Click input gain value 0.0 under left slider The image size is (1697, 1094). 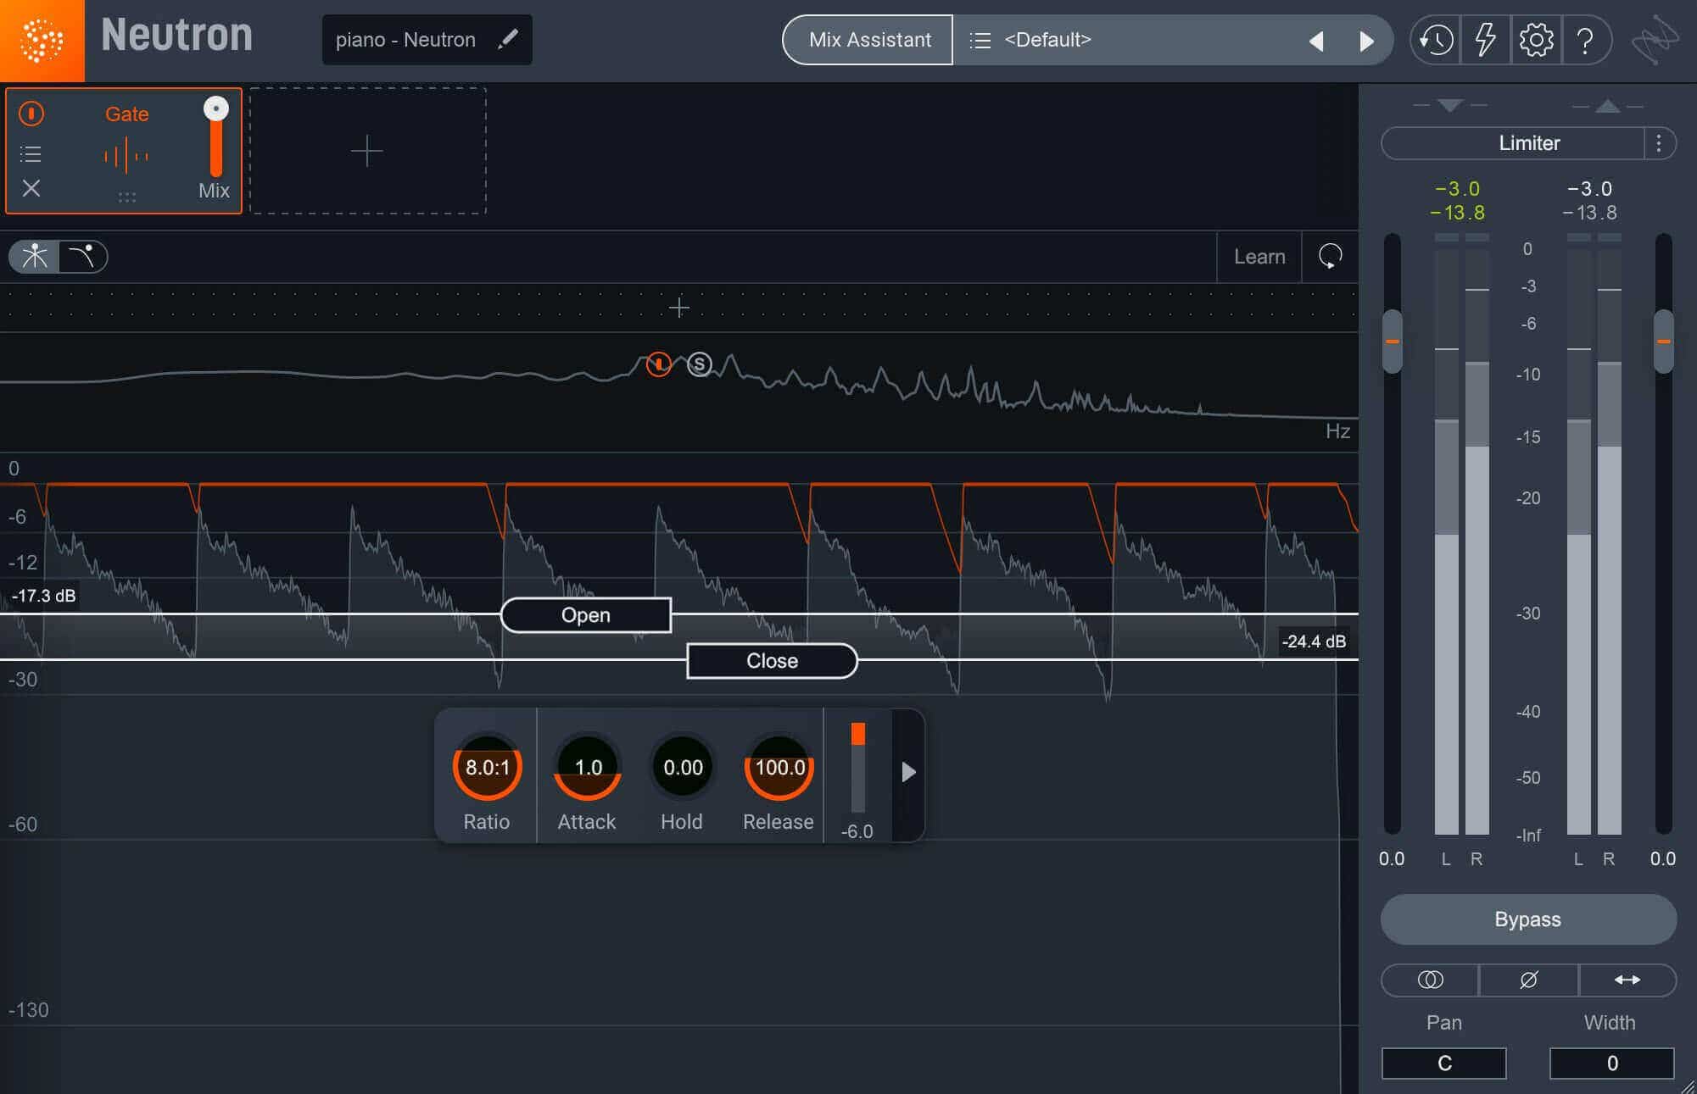tap(1392, 858)
